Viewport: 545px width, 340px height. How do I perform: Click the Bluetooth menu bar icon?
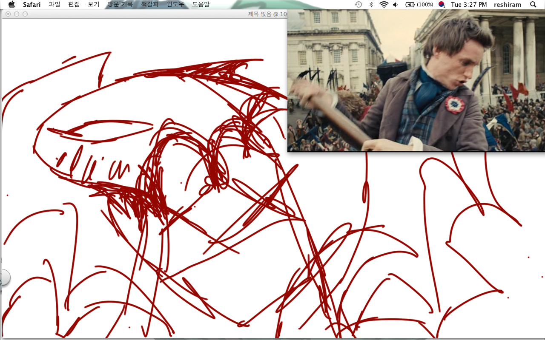(x=371, y=4)
